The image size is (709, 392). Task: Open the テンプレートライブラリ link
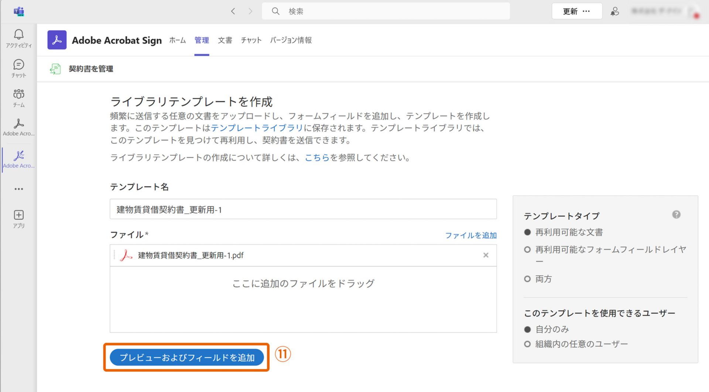click(x=257, y=128)
